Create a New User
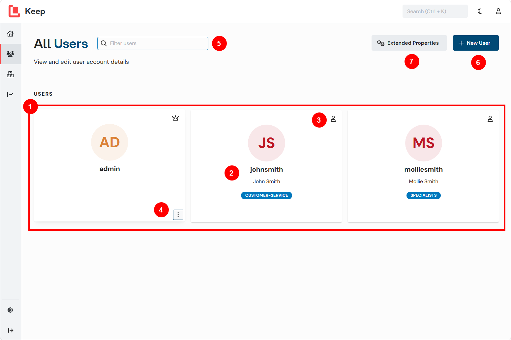This screenshot has width=511, height=340. [476, 43]
